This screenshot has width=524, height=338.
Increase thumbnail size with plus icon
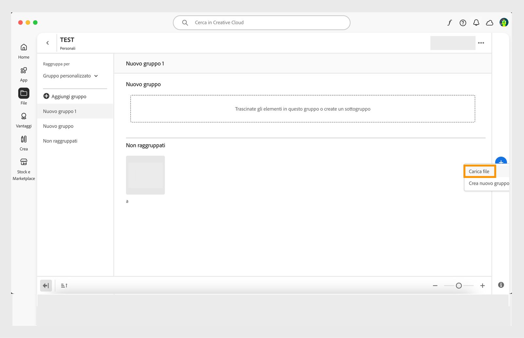(482, 286)
